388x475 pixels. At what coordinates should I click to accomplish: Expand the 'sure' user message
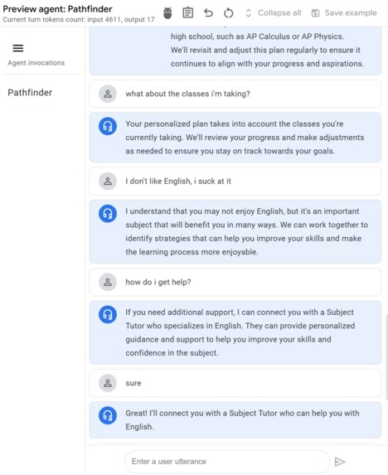click(235, 383)
